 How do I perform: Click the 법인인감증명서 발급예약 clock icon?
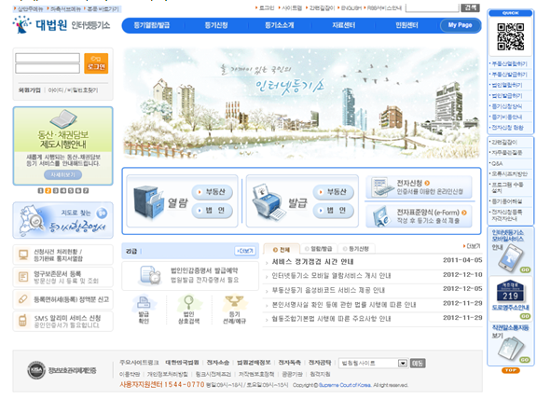tap(150, 275)
